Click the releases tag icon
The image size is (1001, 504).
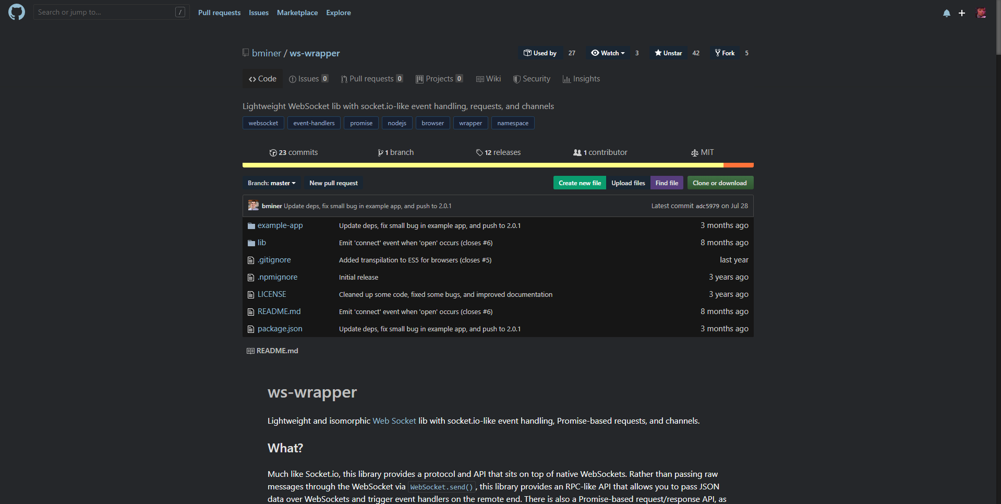pos(479,152)
